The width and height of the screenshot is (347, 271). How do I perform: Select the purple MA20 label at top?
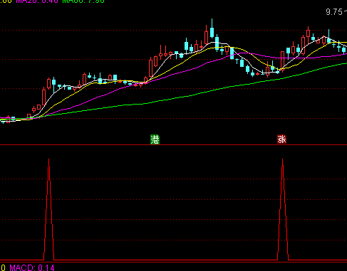point(37,1)
